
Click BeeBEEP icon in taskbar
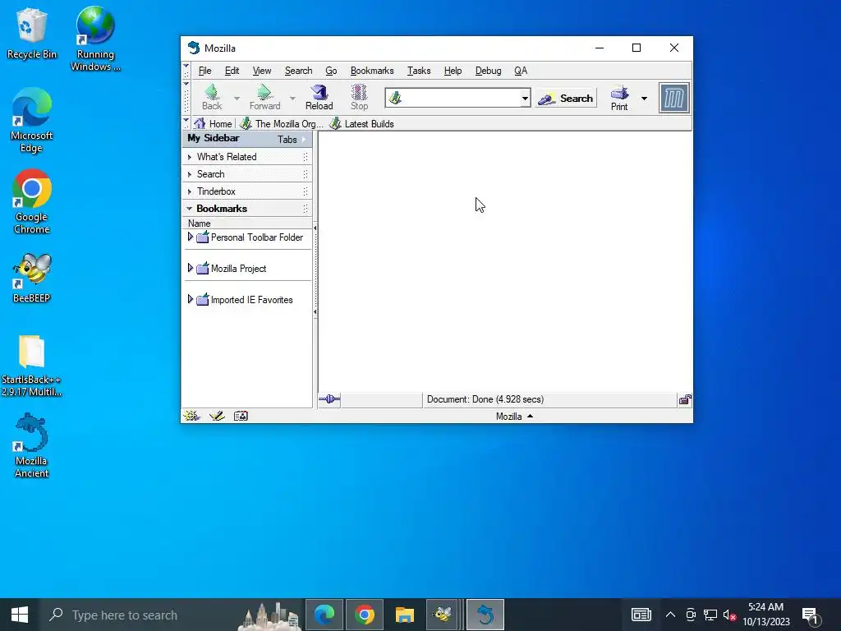click(x=443, y=615)
